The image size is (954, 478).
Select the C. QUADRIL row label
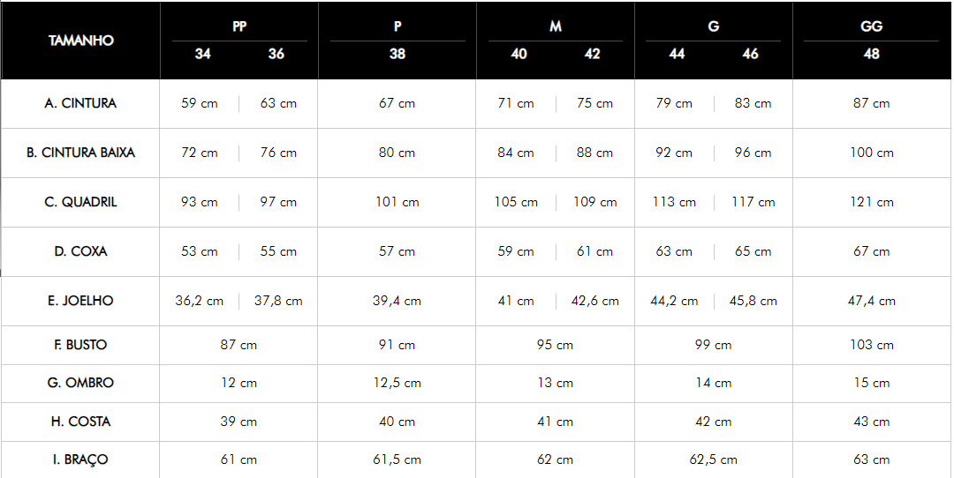coord(80,202)
